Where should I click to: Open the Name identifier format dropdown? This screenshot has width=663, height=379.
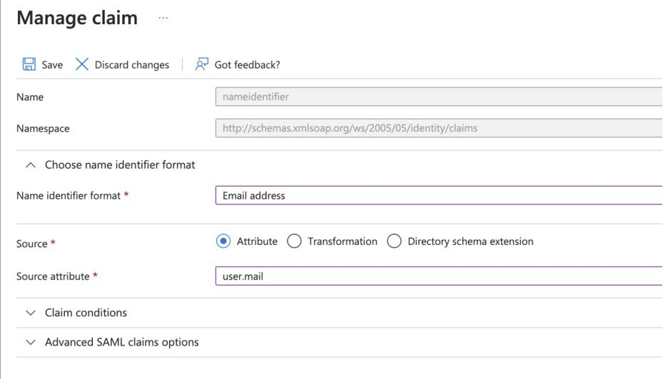[439, 195]
